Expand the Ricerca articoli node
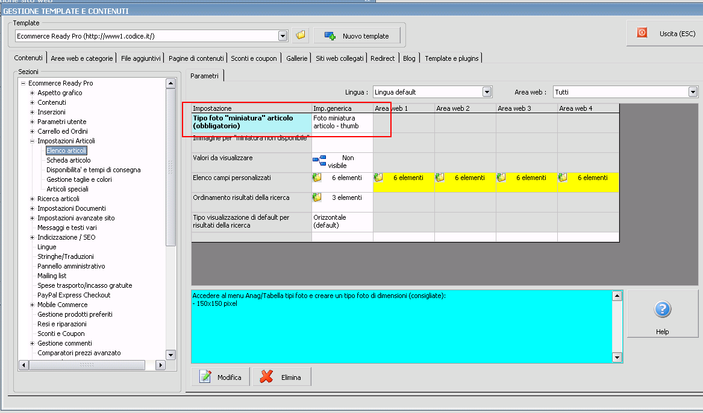The image size is (703, 413). click(x=32, y=199)
